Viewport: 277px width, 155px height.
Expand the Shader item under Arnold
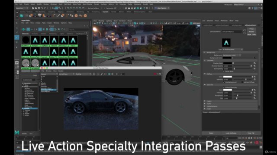(x=24, y=114)
